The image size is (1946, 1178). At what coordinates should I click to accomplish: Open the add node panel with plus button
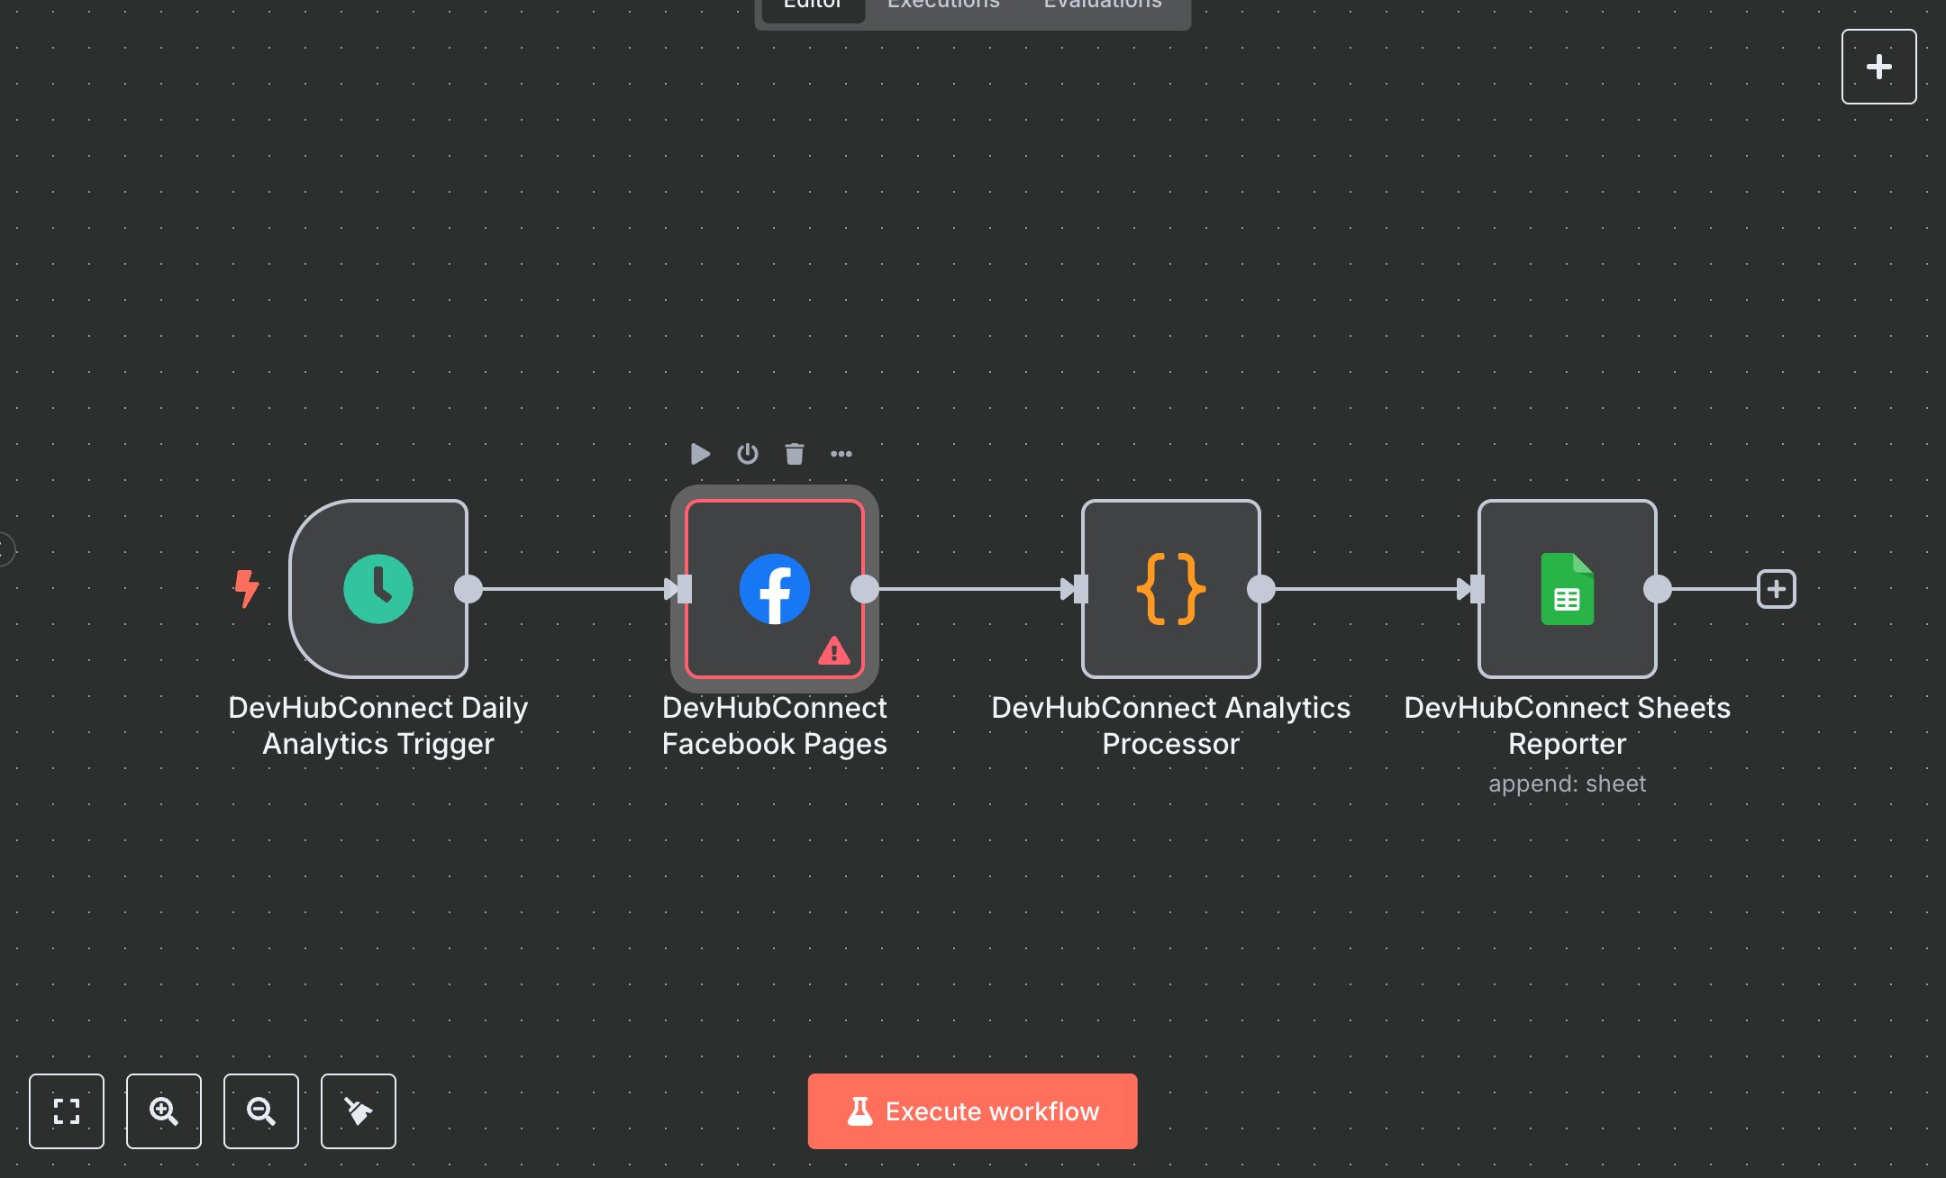pyautogui.click(x=1878, y=66)
